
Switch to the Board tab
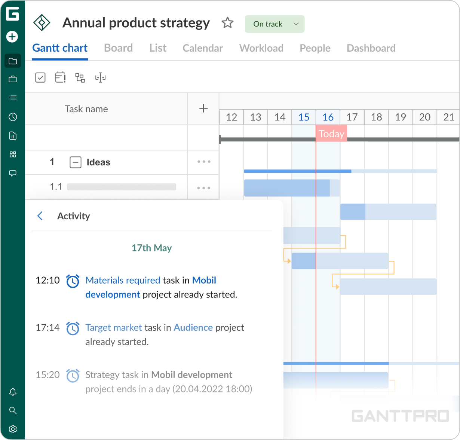118,48
